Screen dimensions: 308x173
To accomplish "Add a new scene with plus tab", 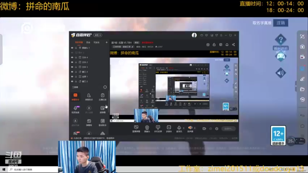I will click(x=107, y=42).
